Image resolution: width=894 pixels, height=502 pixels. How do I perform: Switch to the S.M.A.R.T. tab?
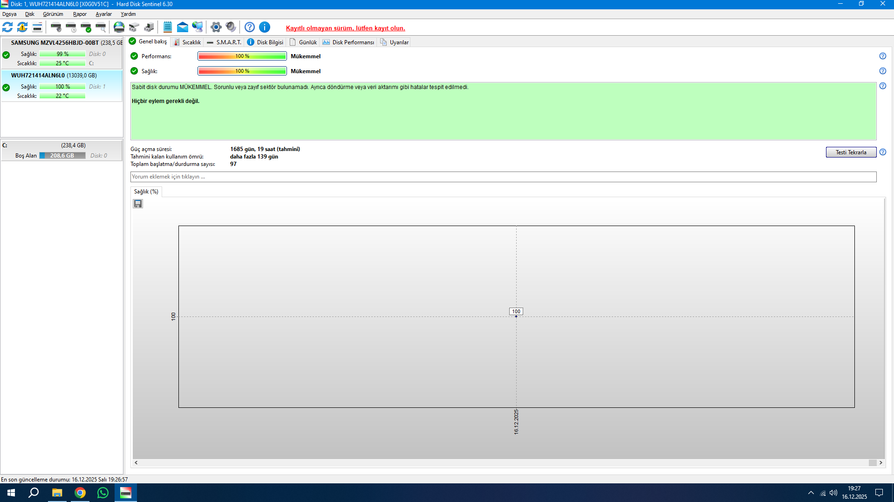224,42
